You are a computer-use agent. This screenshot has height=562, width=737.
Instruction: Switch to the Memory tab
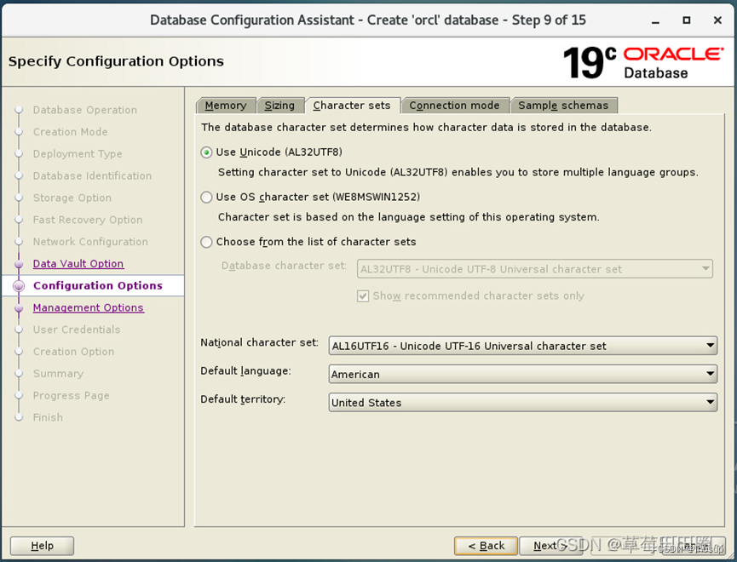tap(226, 106)
